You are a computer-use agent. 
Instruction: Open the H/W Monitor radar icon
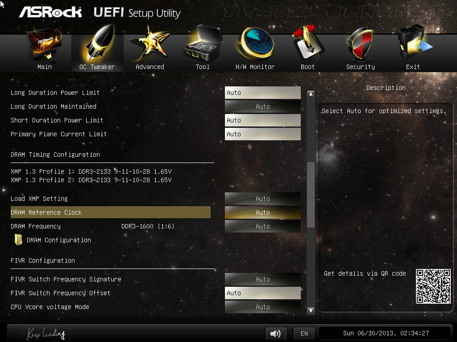click(x=256, y=43)
